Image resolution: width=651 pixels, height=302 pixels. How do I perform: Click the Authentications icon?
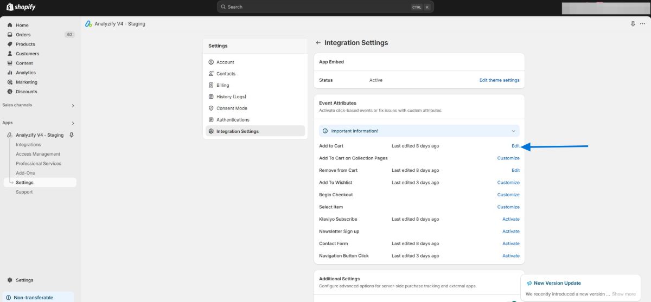click(x=212, y=120)
